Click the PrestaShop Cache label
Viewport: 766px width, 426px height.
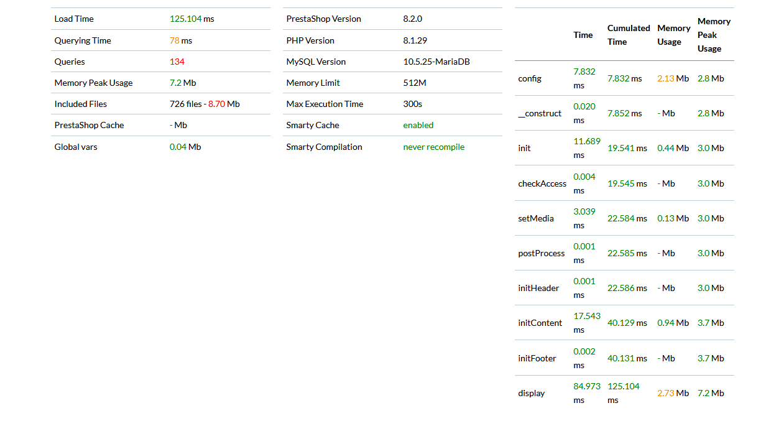click(89, 125)
